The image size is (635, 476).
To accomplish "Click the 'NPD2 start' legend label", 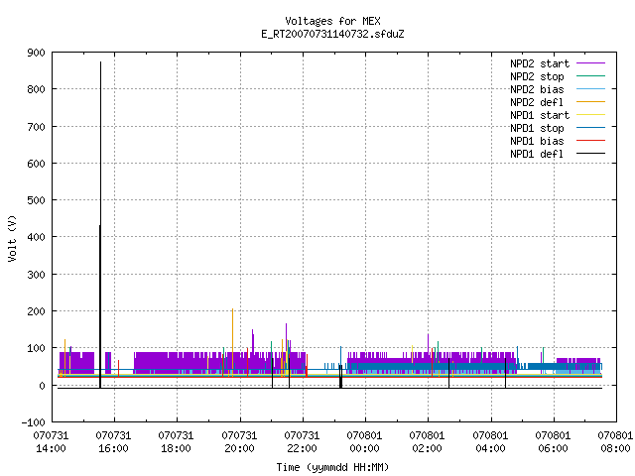I will click(x=540, y=63).
